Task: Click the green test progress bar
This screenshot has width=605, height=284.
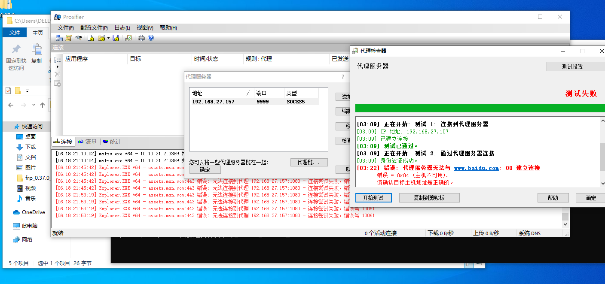Action: coord(480,108)
